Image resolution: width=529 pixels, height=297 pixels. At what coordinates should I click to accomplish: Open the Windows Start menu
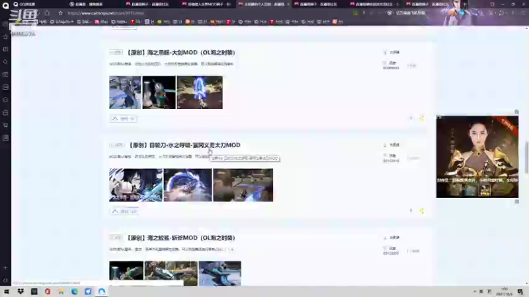tap(7, 292)
